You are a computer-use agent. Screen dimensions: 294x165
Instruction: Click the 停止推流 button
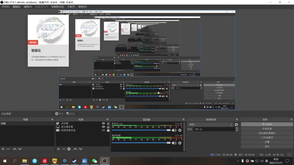tap(267, 124)
